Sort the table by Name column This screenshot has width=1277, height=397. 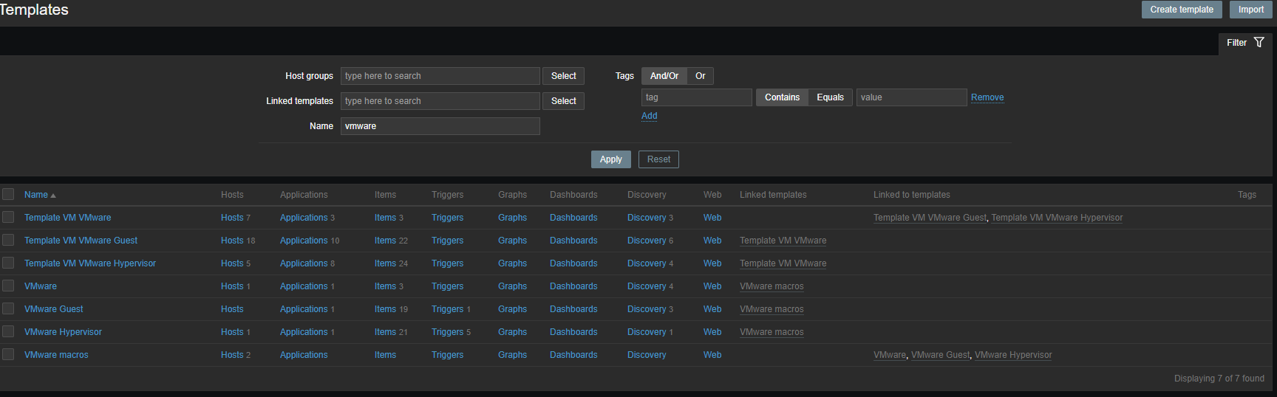click(x=36, y=195)
